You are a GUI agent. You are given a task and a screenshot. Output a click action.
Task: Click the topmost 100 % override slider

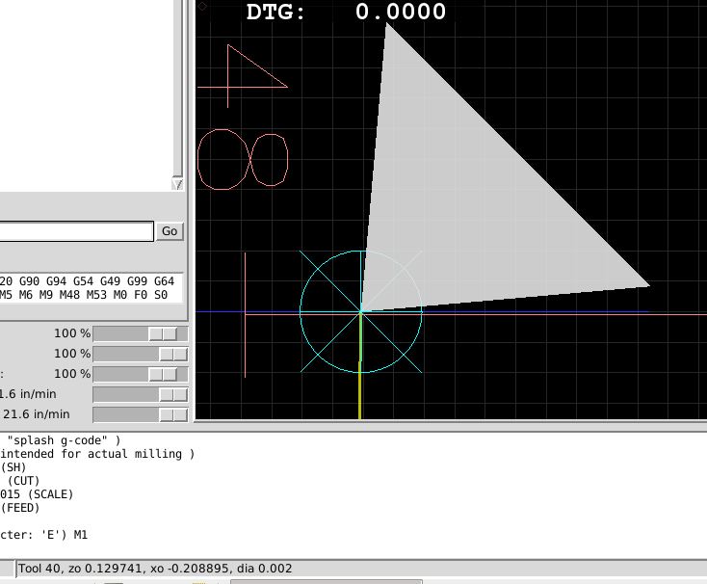[141, 333]
